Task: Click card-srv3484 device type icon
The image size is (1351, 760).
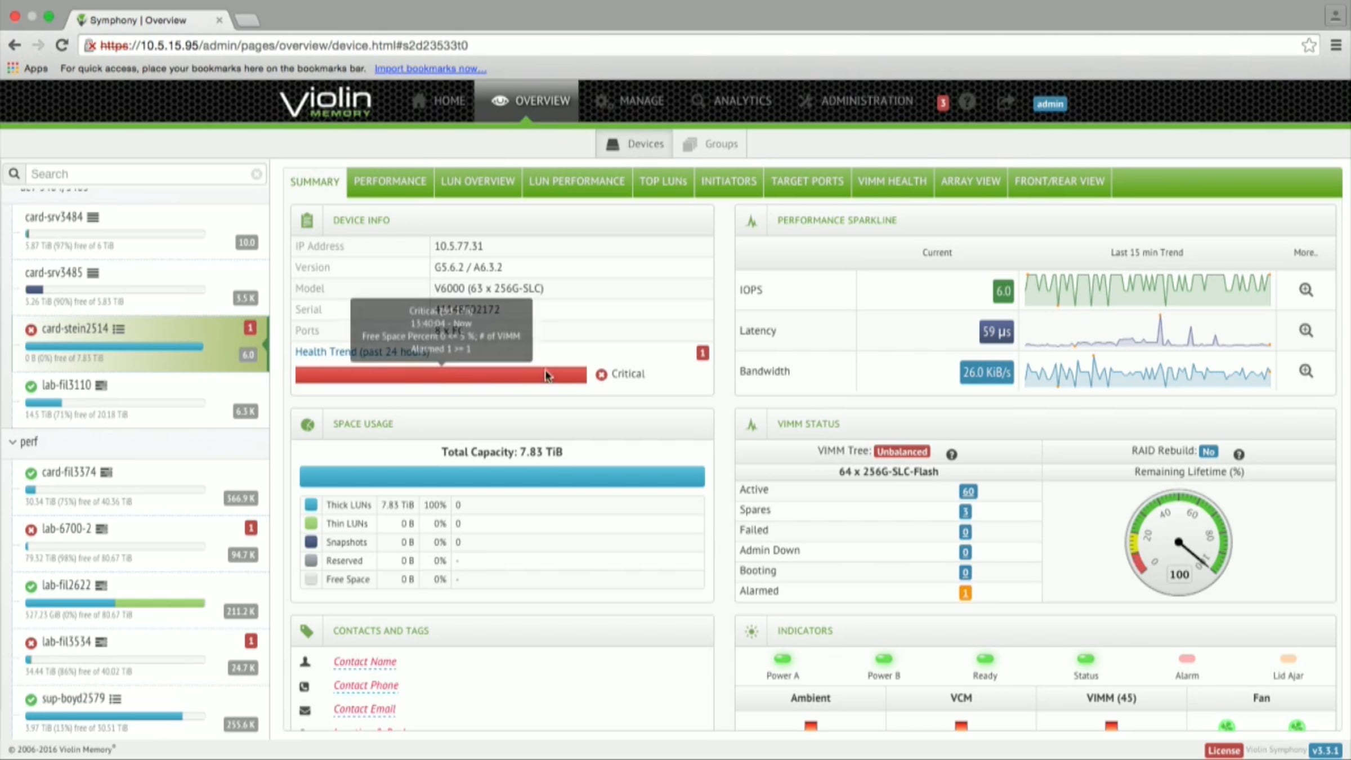Action: pos(93,217)
